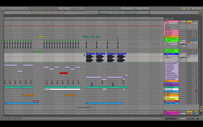Solo the C1 Kick track
Viewport: 203px width, 127px height.
coord(194,41)
